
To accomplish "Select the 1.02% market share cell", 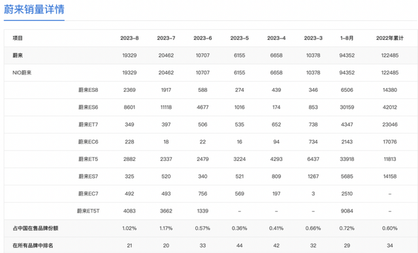I will pos(129,228).
